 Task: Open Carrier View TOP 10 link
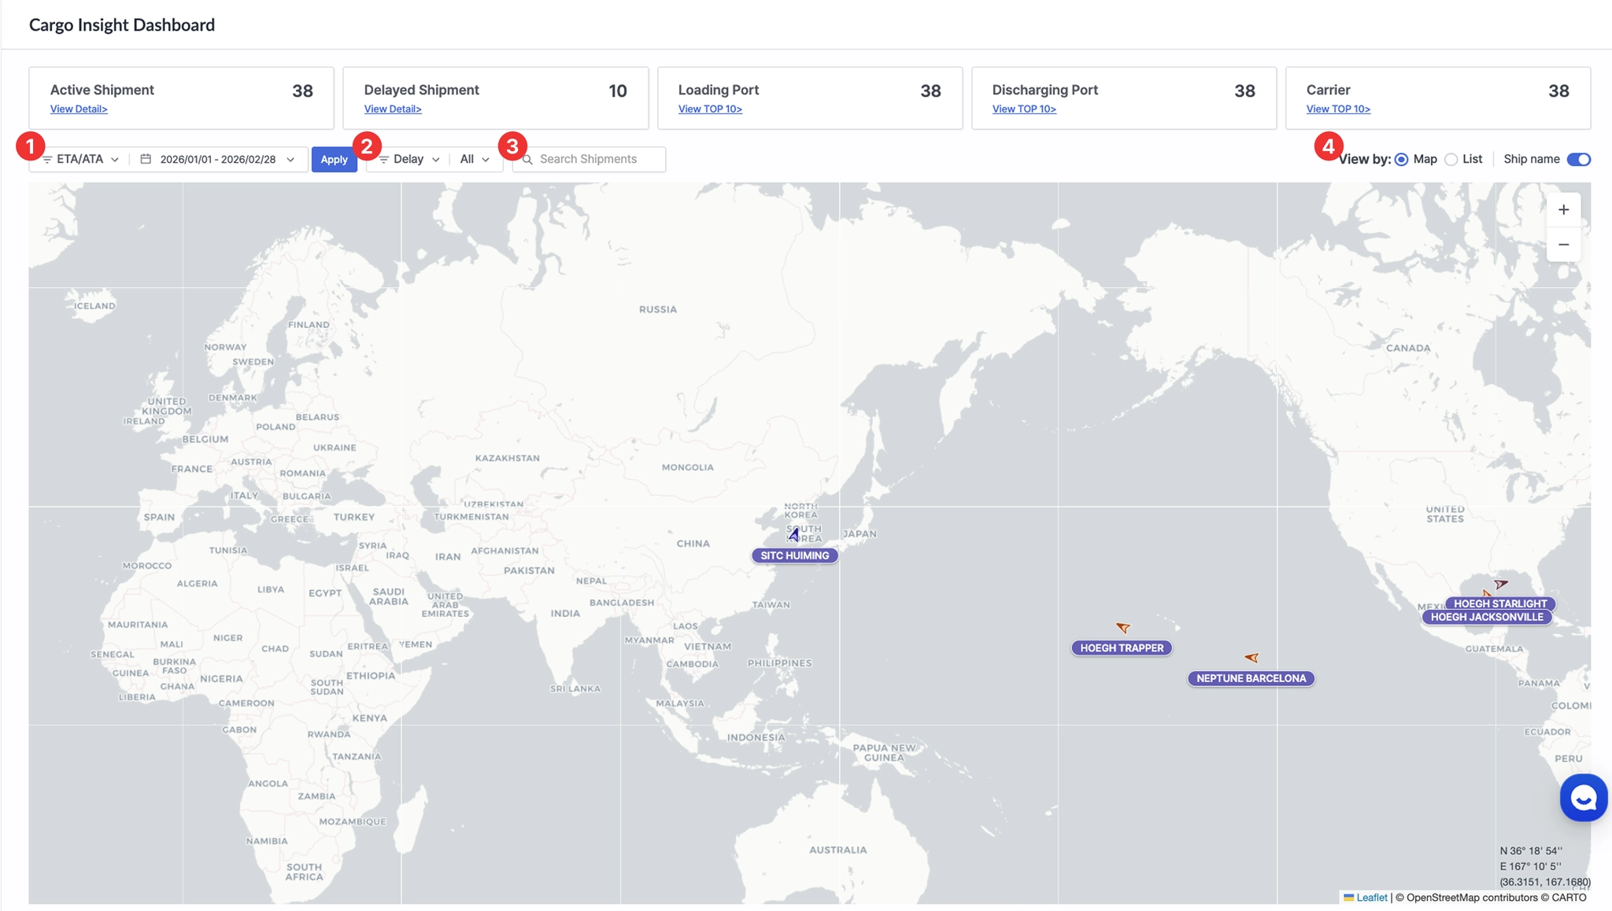tap(1338, 109)
